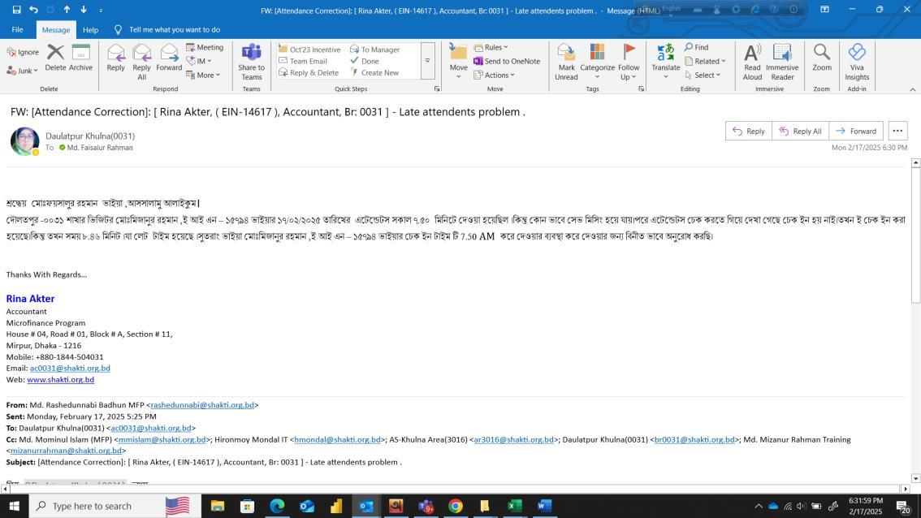Open the Categorize dropdown
Image resolution: width=921 pixels, height=518 pixels.
point(597,62)
